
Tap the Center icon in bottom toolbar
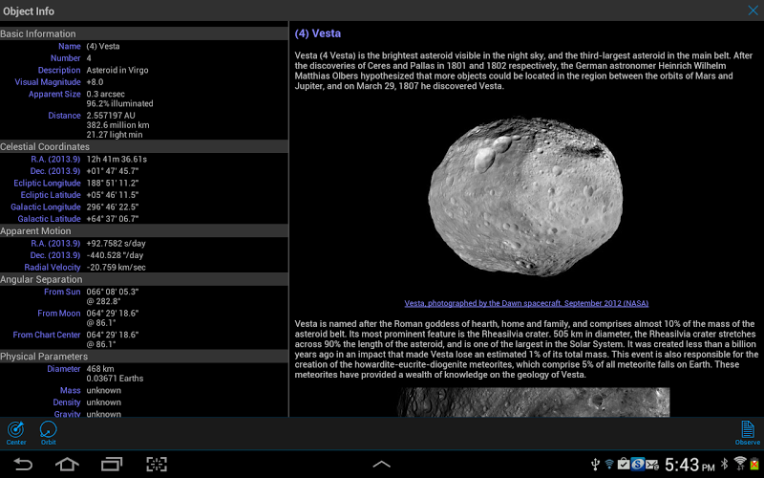click(16, 432)
